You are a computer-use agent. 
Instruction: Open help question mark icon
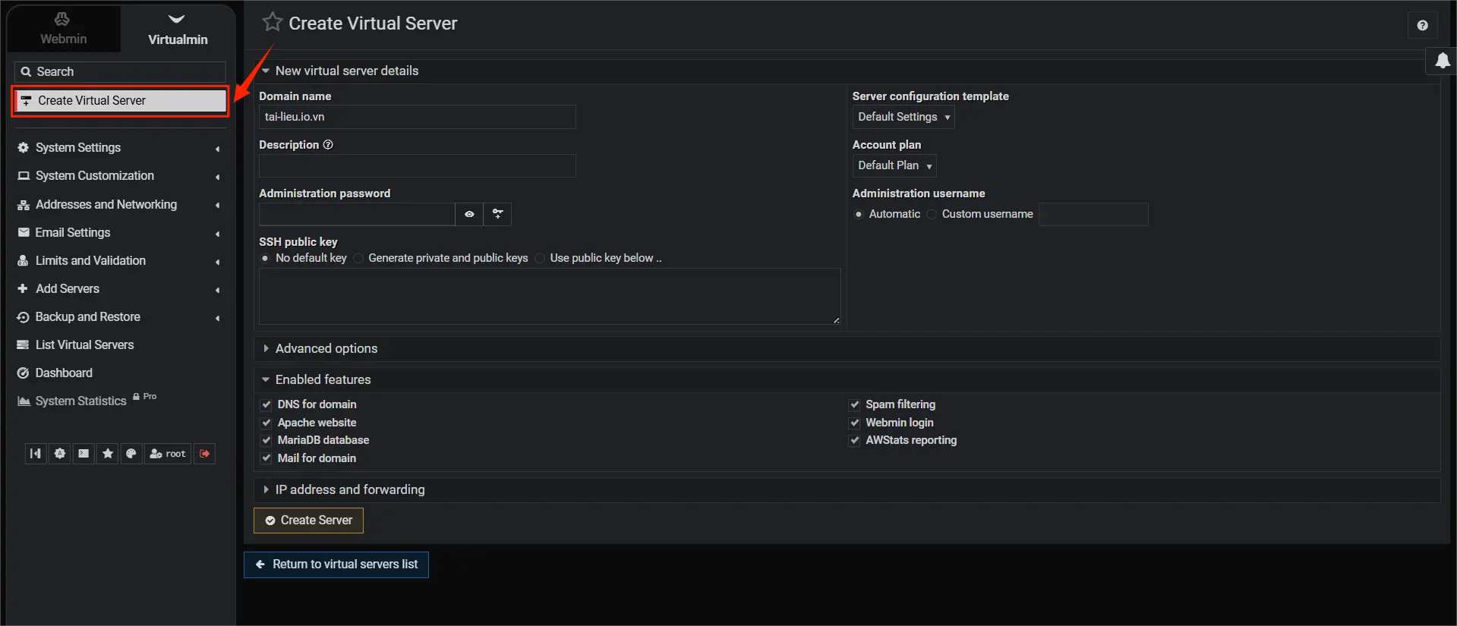click(x=1422, y=25)
